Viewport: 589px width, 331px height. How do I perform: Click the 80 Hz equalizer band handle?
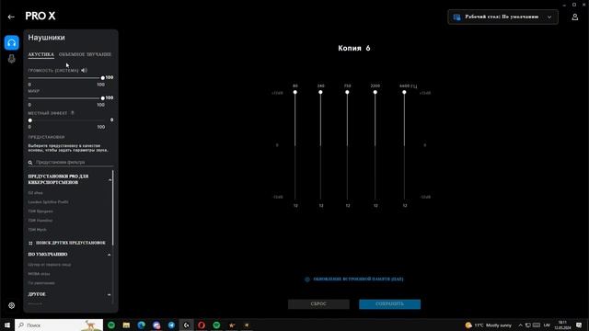click(295, 92)
